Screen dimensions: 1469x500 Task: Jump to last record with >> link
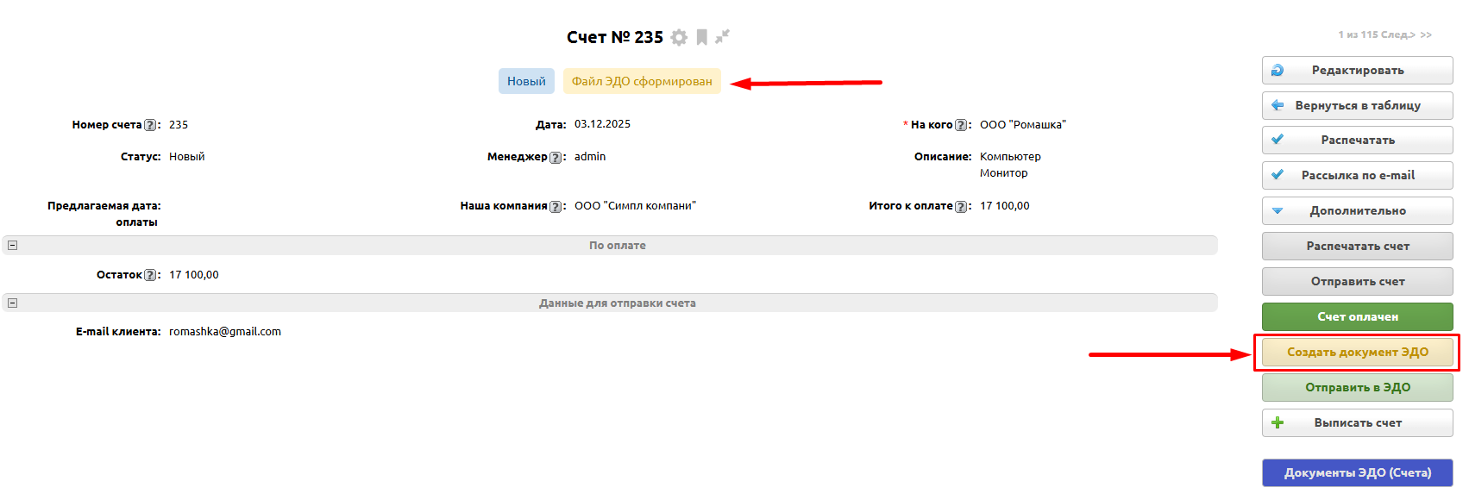click(1426, 34)
